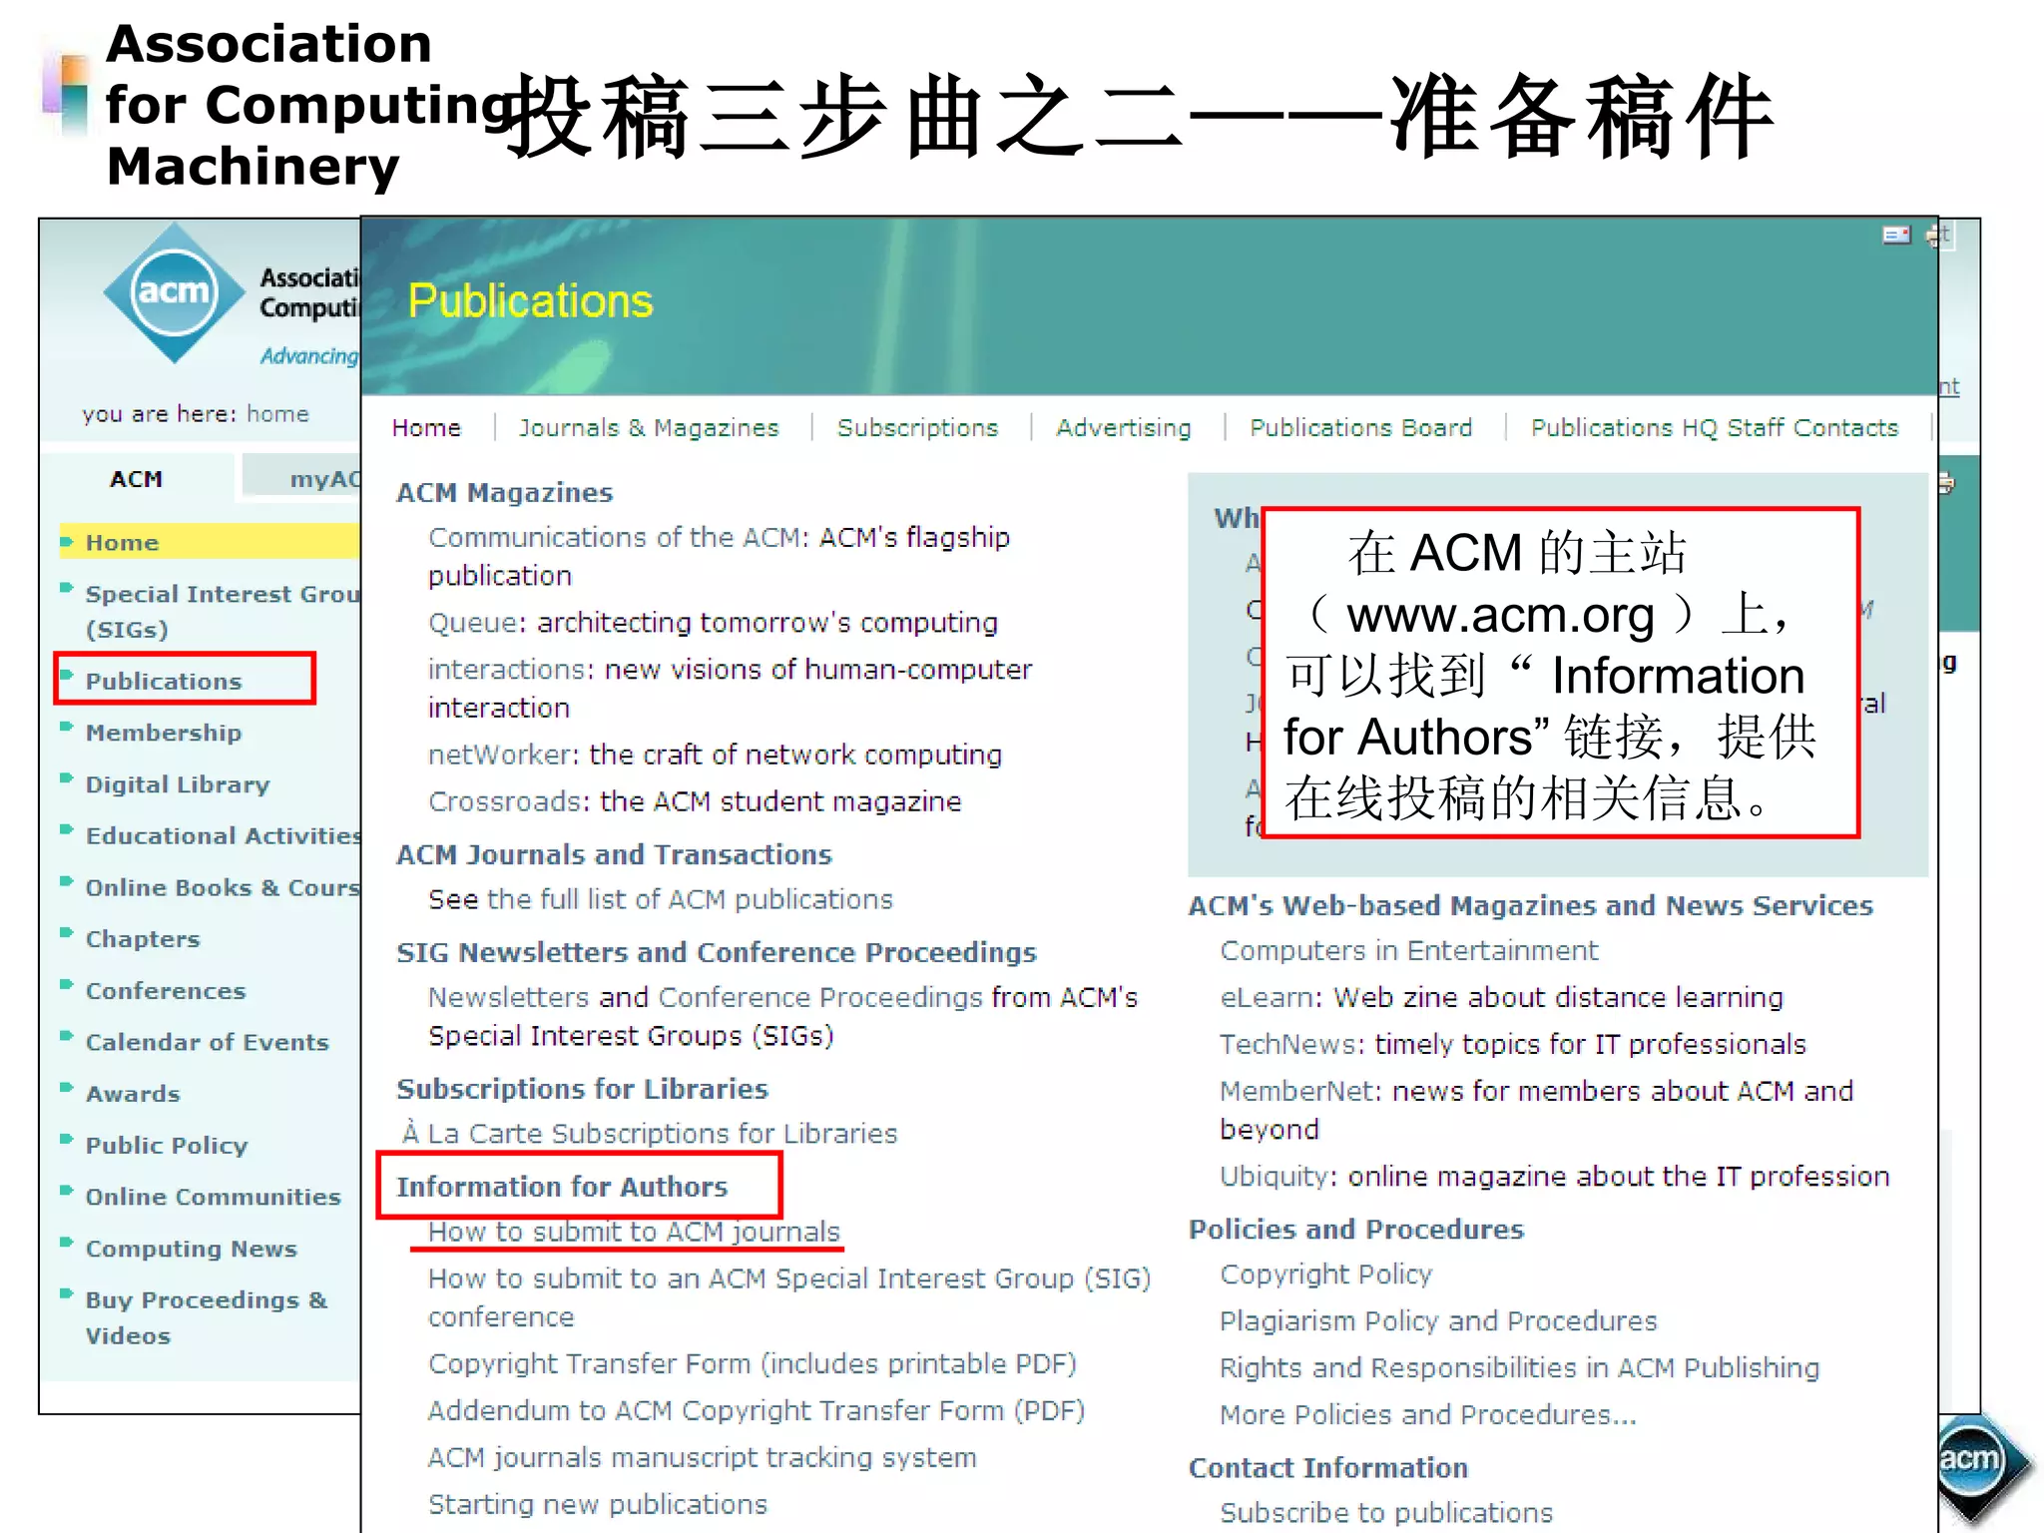This screenshot has height=1533, width=2044.
Task: Open the Copyright Policy link
Action: pyautogui.click(x=1325, y=1275)
